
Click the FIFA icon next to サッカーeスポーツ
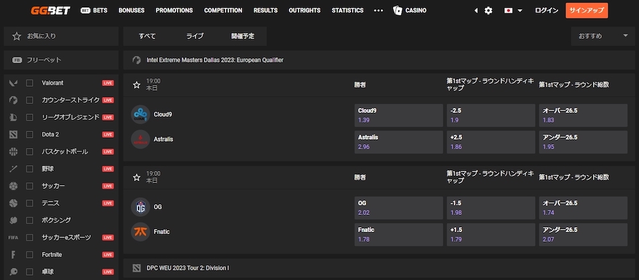pyautogui.click(x=13, y=237)
